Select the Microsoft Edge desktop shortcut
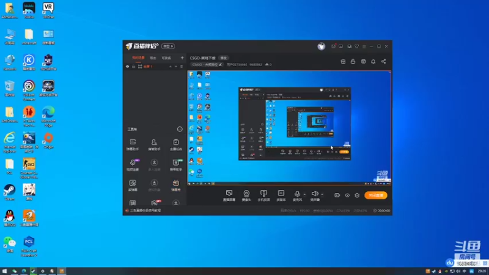Viewport: 489px width, 275px height. pyautogui.click(x=48, y=116)
